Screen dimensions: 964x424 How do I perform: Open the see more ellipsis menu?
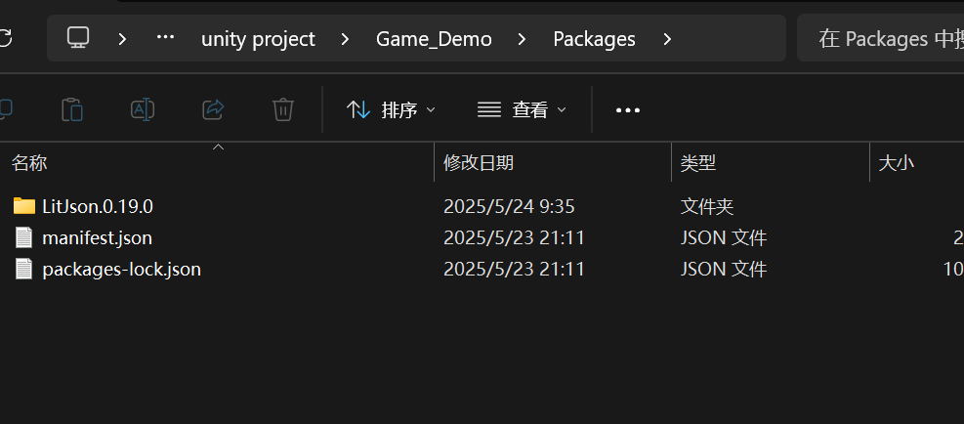click(x=628, y=110)
